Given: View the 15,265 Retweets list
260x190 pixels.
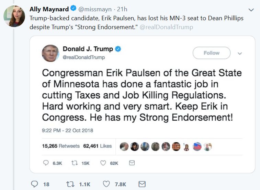Looking at the screenshot, I should 61,146.
